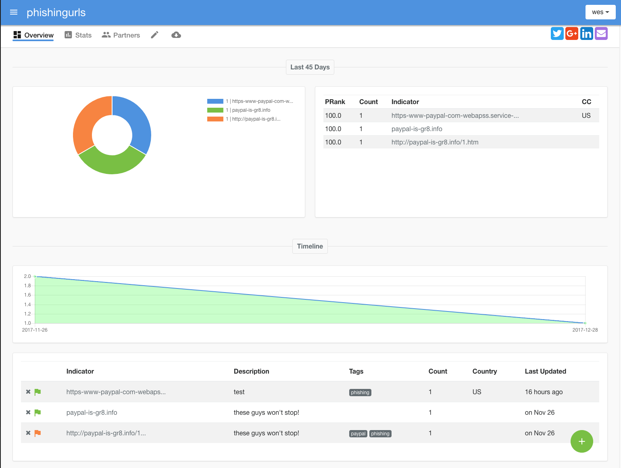Viewport: 621px width, 468px height.
Task: Switch to the Overview tab
Action: pos(33,35)
